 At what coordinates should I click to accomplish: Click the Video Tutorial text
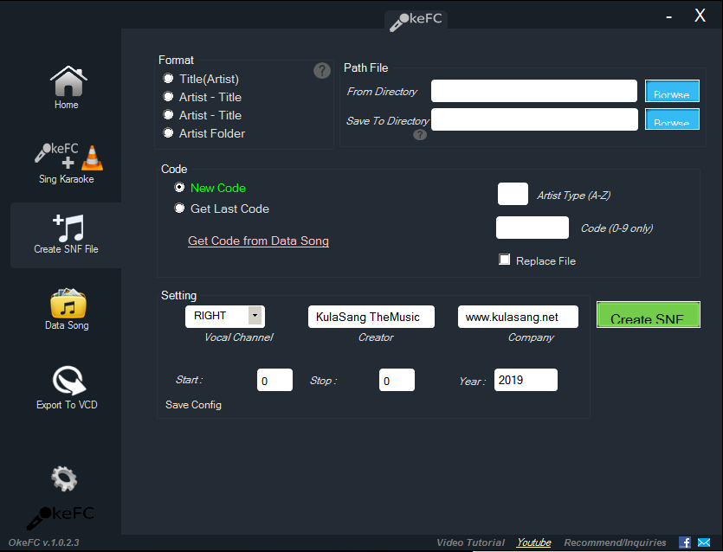(471, 542)
